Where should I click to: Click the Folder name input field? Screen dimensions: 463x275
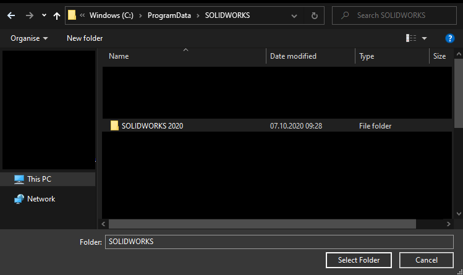pos(279,242)
